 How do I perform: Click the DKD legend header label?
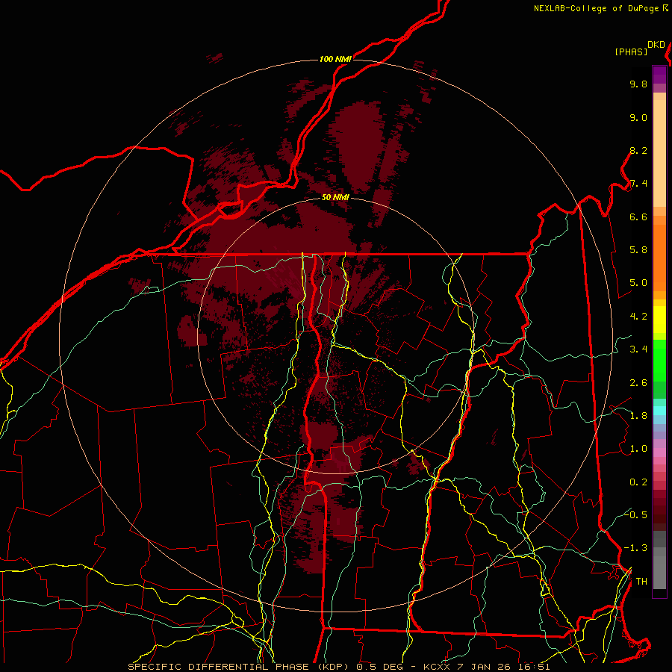(656, 45)
